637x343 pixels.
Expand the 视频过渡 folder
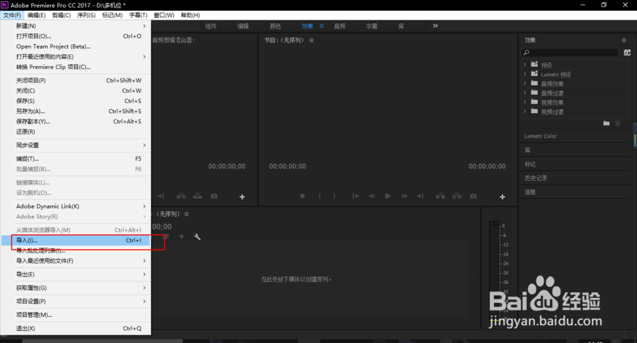(x=525, y=111)
